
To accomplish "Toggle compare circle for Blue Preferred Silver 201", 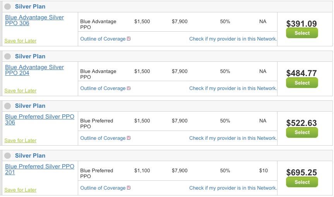I will click(x=8, y=156).
